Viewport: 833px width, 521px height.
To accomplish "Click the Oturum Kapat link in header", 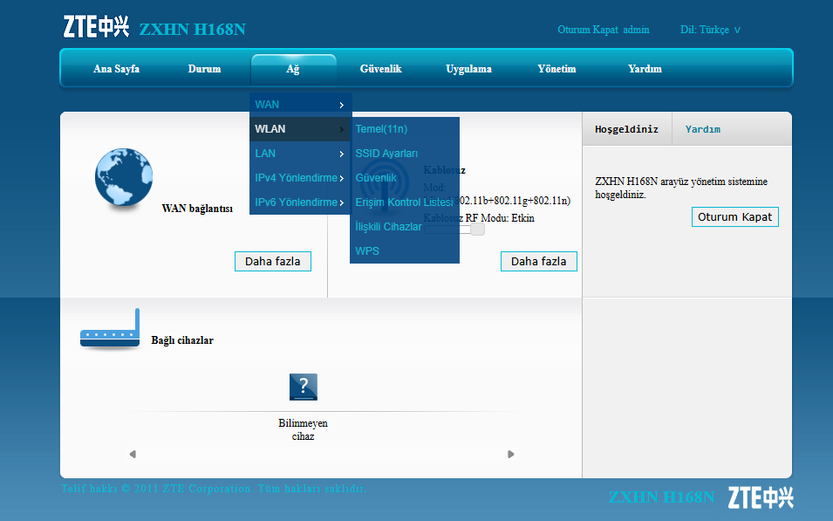I will pos(588,30).
